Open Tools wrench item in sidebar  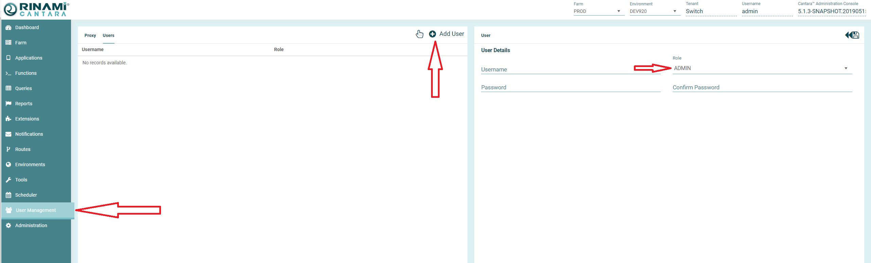[21, 180]
